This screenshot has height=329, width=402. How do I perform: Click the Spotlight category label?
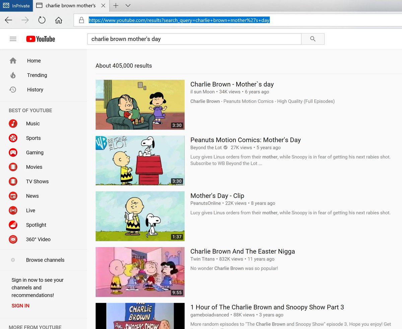36,225
